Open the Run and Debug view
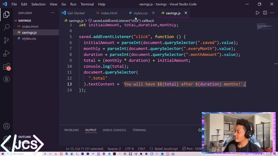Image resolution: width=278 pixels, height=156 pixels. tap(7, 53)
